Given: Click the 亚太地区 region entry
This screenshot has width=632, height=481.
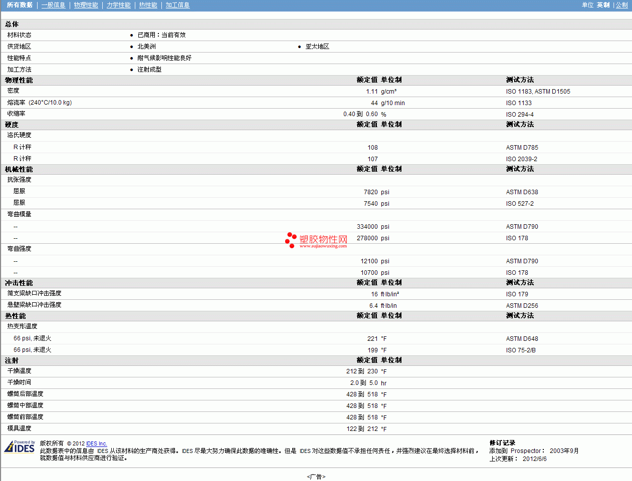Looking at the screenshot, I should [317, 47].
